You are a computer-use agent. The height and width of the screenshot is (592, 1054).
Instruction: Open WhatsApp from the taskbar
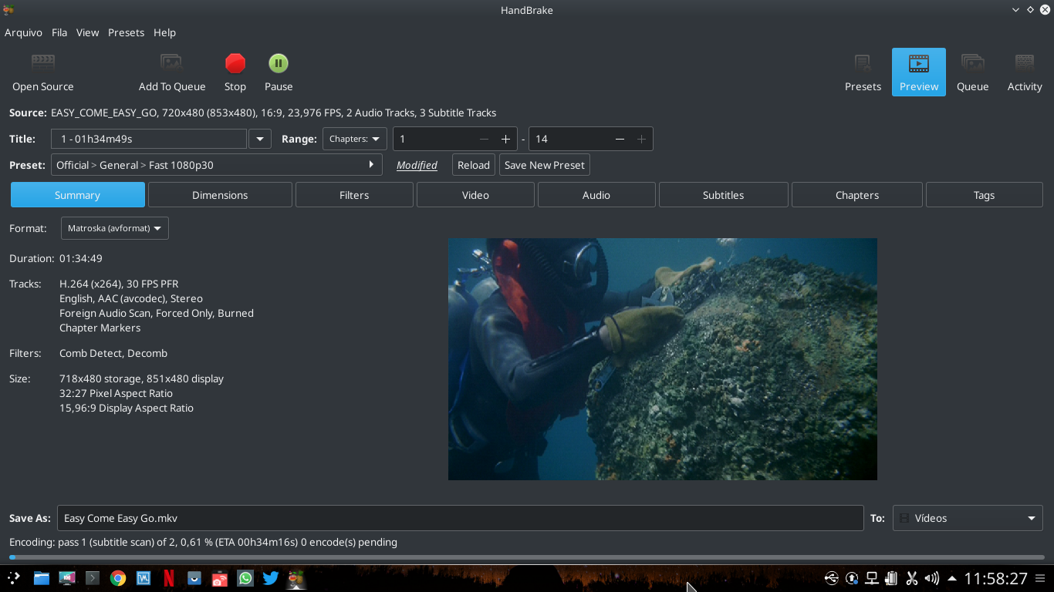(245, 578)
